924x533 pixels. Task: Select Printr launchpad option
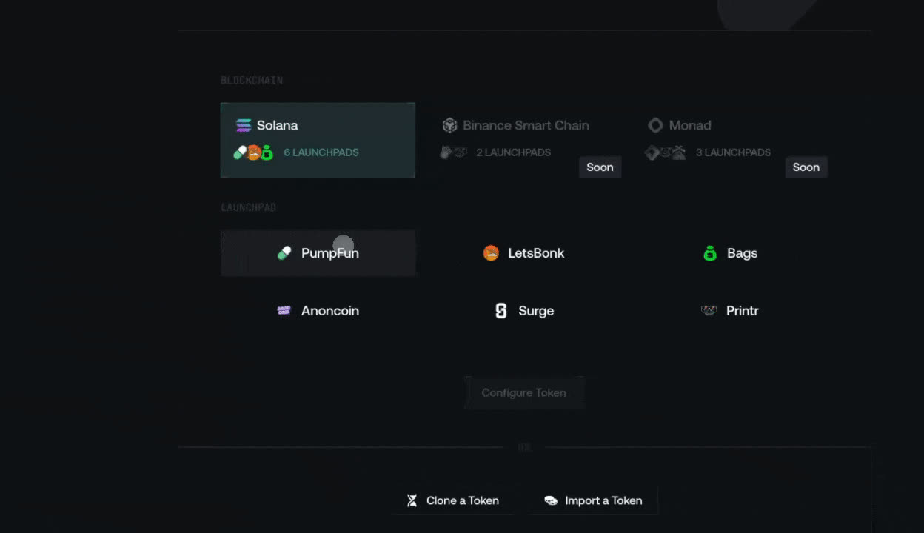[731, 311]
